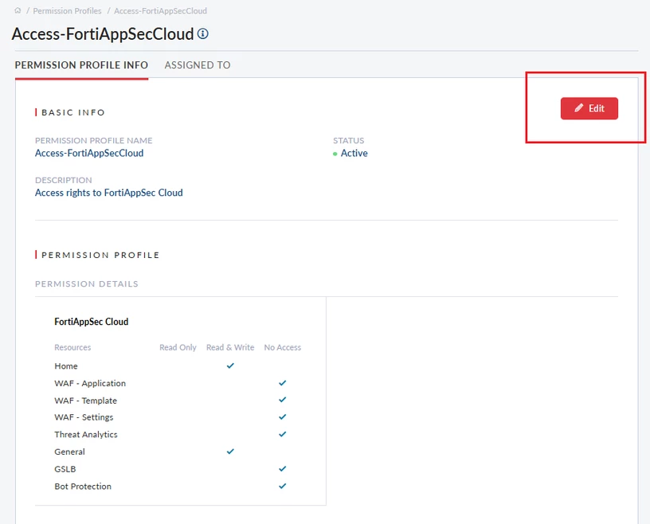The image size is (650, 524).
Task: Switch to the Assigned To tab
Action: [198, 65]
